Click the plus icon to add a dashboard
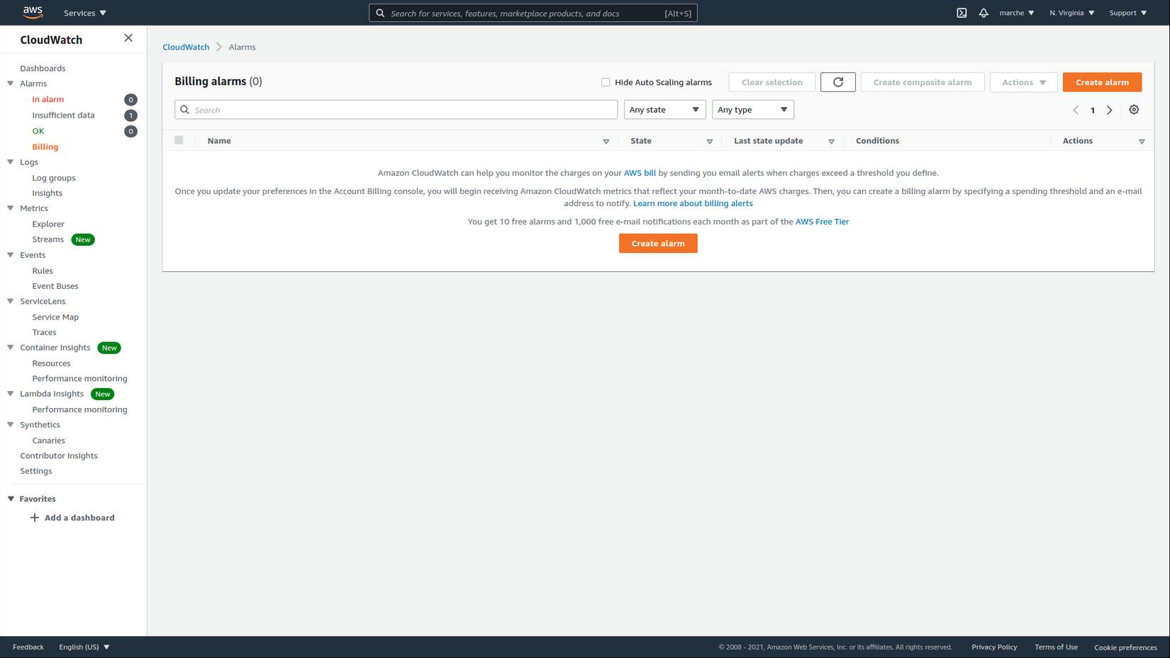 (x=34, y=518)
